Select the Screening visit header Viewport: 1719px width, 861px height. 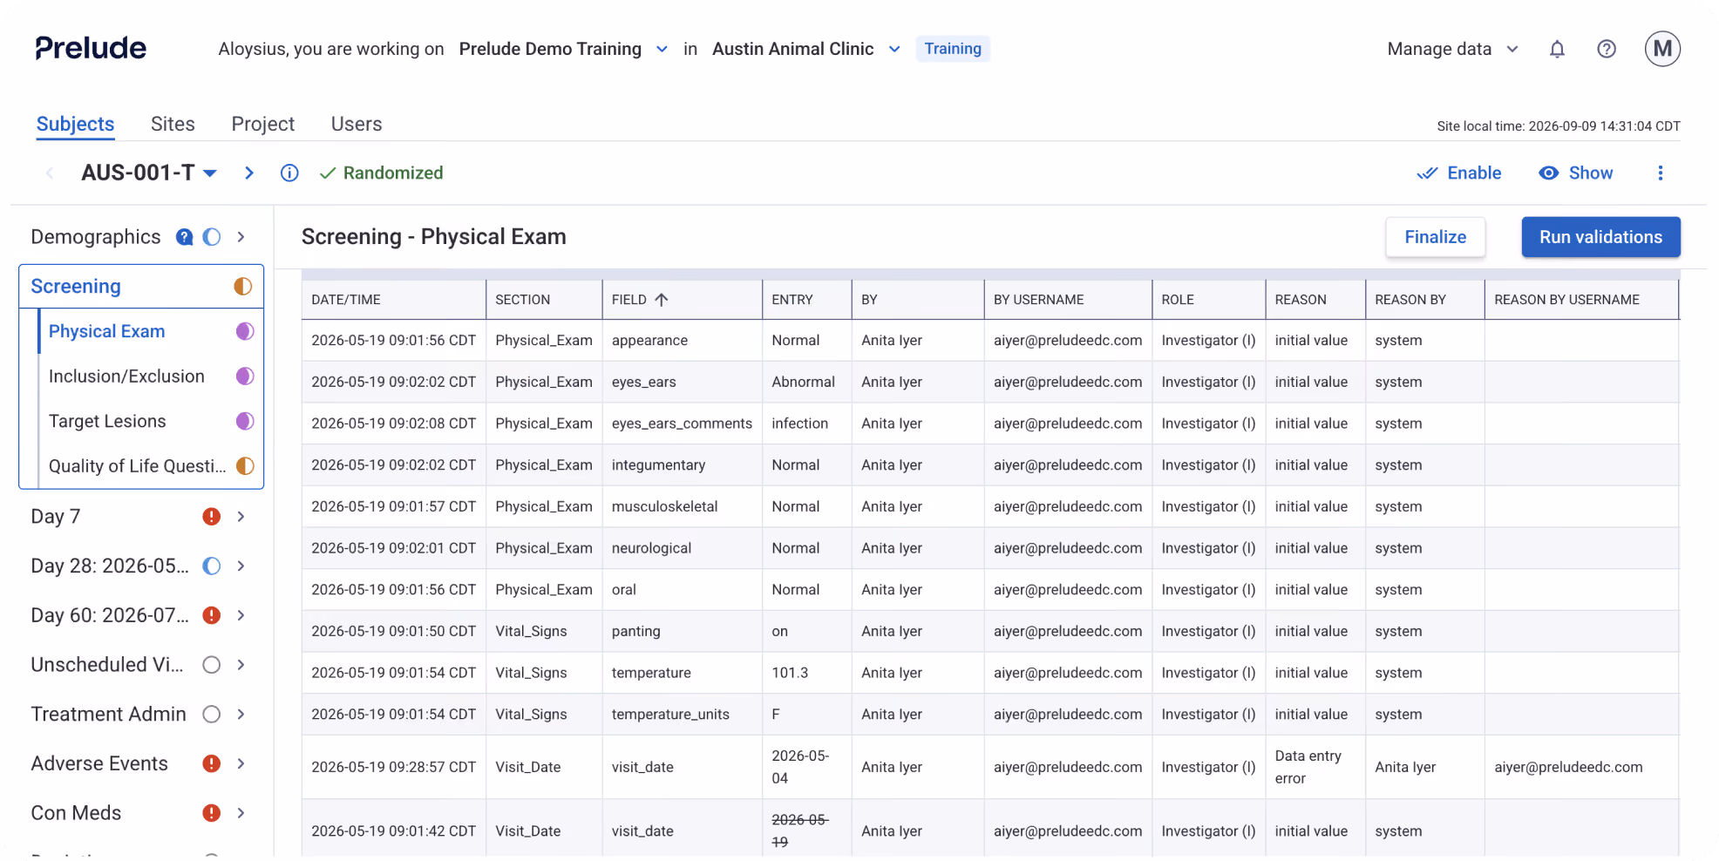tap(141, 286)
